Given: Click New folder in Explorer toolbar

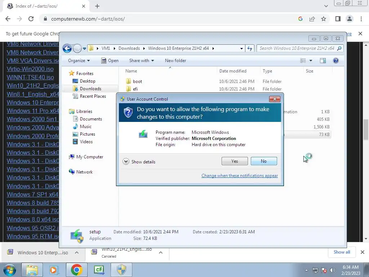Looking at the screenshot, I should 175,61.
